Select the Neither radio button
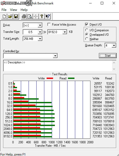The image size is (119, 156). click(87, 39)
